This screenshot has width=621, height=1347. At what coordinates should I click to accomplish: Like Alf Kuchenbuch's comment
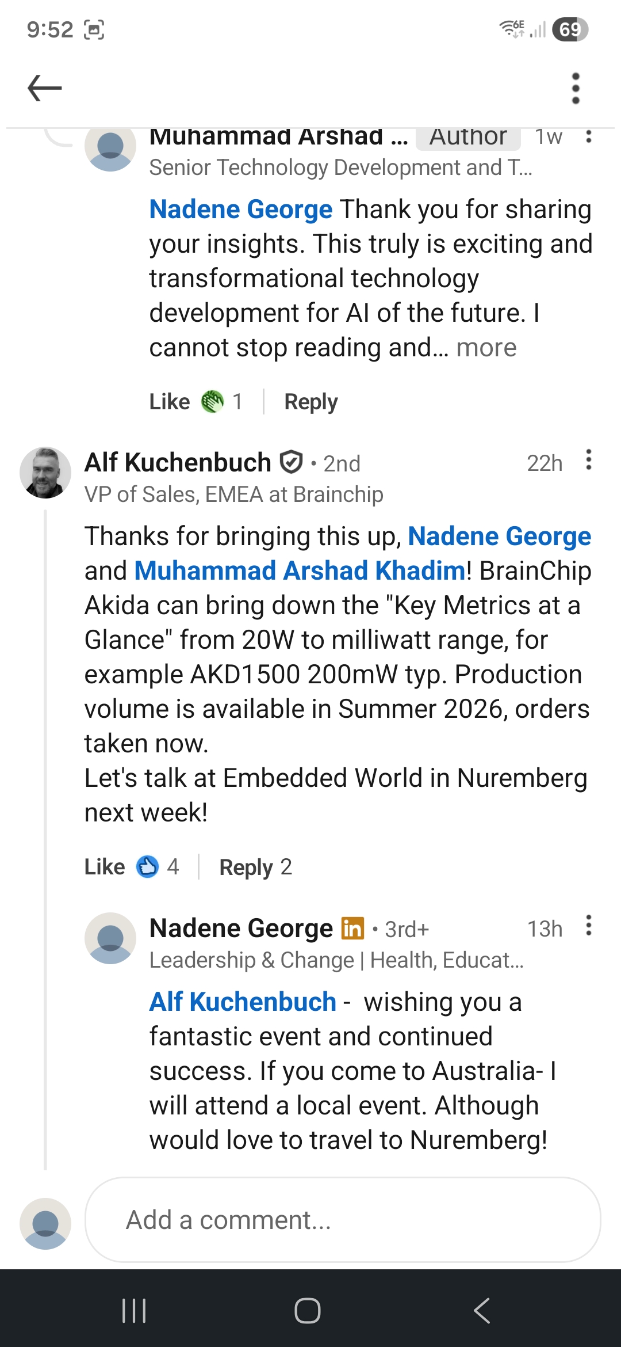104,866
